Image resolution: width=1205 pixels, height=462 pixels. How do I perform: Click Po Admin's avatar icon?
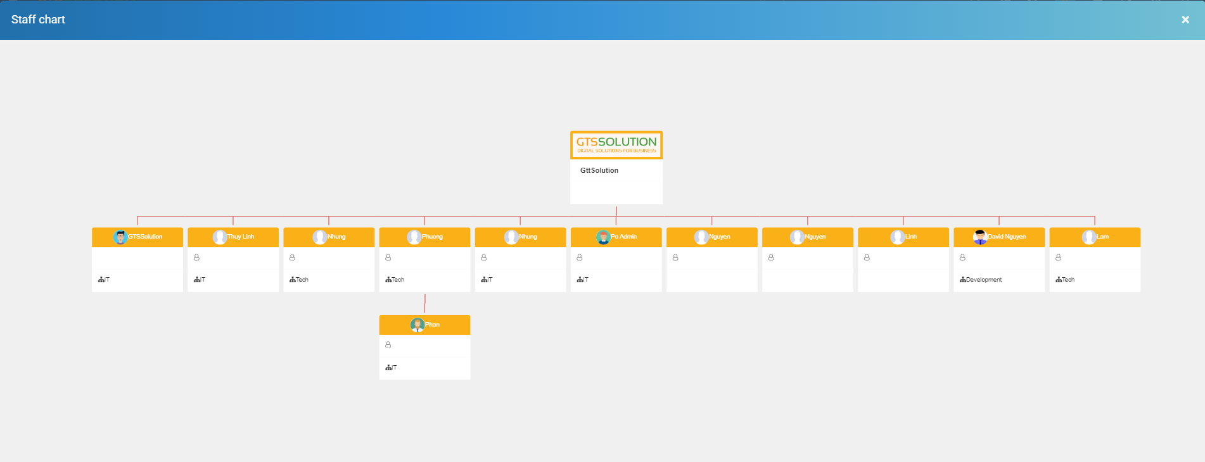[x=603, y=237]
